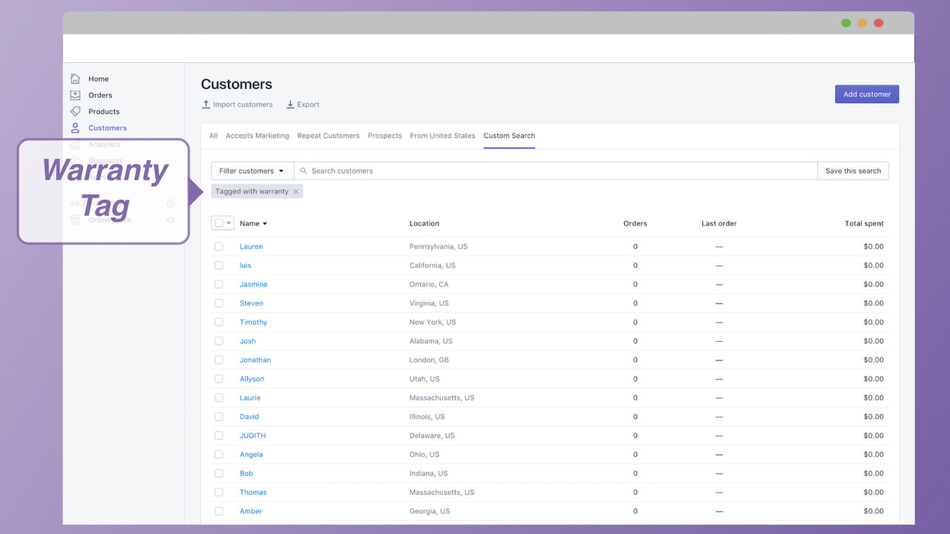This screenshot has width=950, height=534.
Task: Sort by the Name column arrow
Action: tap(265, 223)
